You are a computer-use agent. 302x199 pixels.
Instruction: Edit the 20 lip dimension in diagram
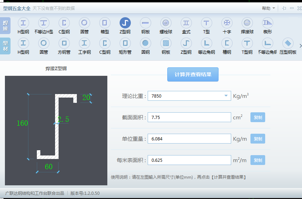86,98
